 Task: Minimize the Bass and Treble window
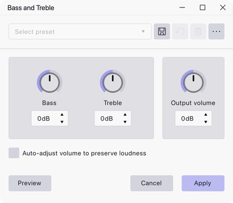(182, 7)
